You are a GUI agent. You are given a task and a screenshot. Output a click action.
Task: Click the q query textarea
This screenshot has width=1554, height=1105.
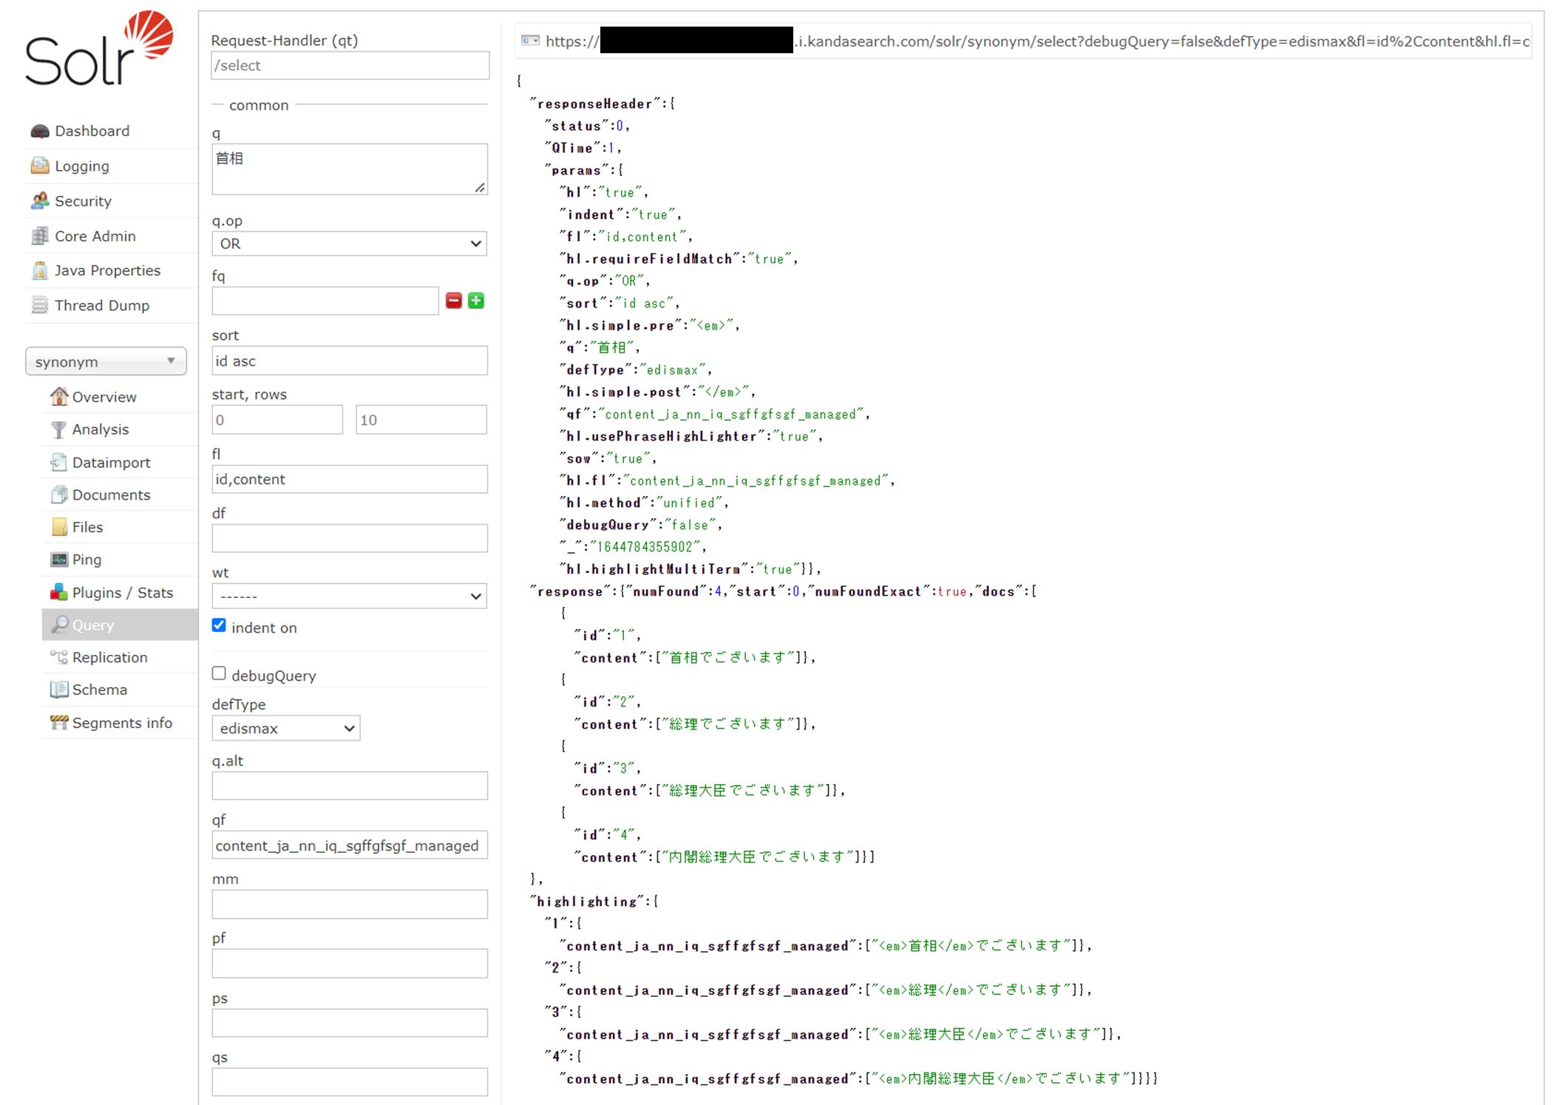349,169
